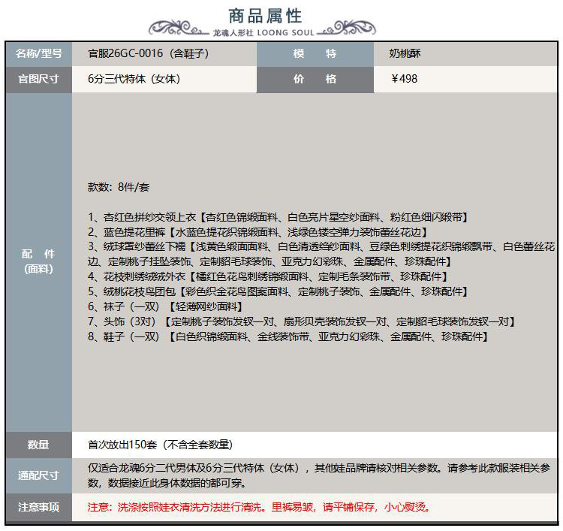The image size is (563, 531).
Task: Click the 模特 label cell
Action: 315,53
